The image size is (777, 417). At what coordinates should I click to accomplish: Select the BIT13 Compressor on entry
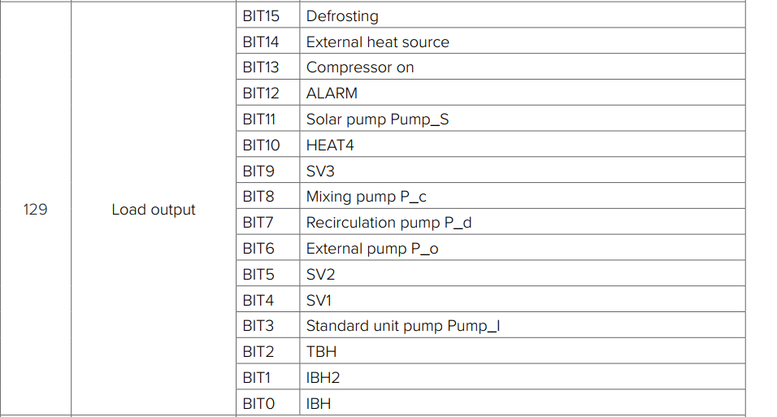click(491, 67)
